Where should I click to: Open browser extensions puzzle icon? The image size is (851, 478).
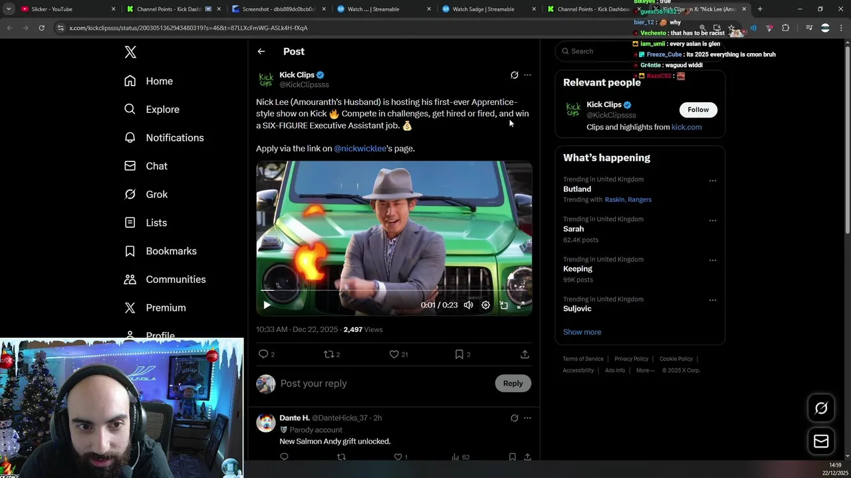(x=785, y=28)
